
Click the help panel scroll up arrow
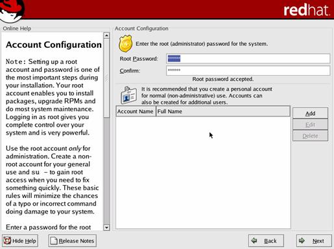pos(106,36)
